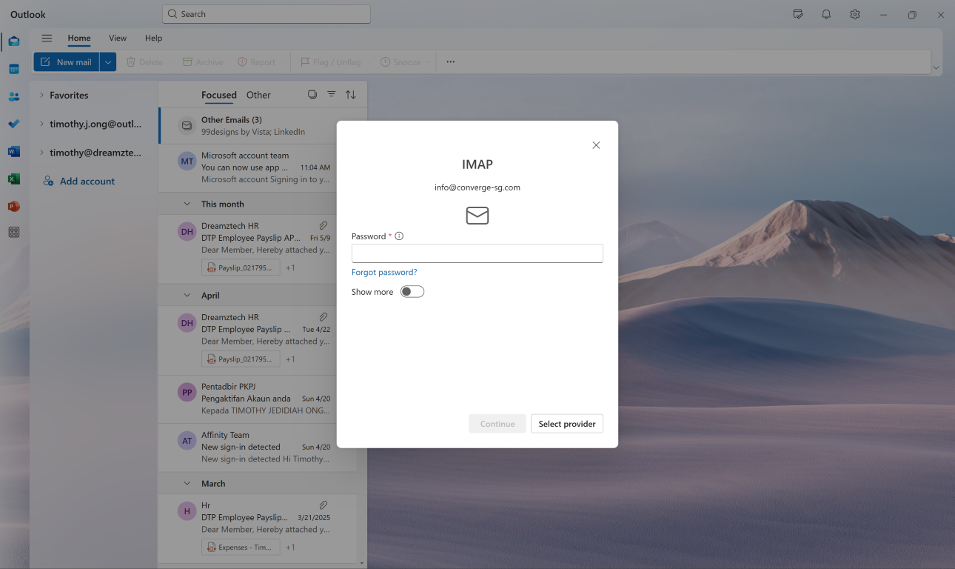Expand the timothy@dreamzte account folders

point(42,152)
